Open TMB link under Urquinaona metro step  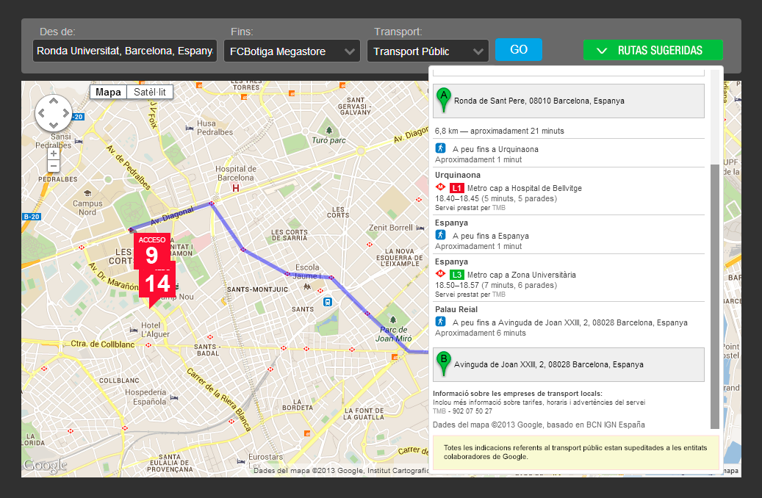499,208
